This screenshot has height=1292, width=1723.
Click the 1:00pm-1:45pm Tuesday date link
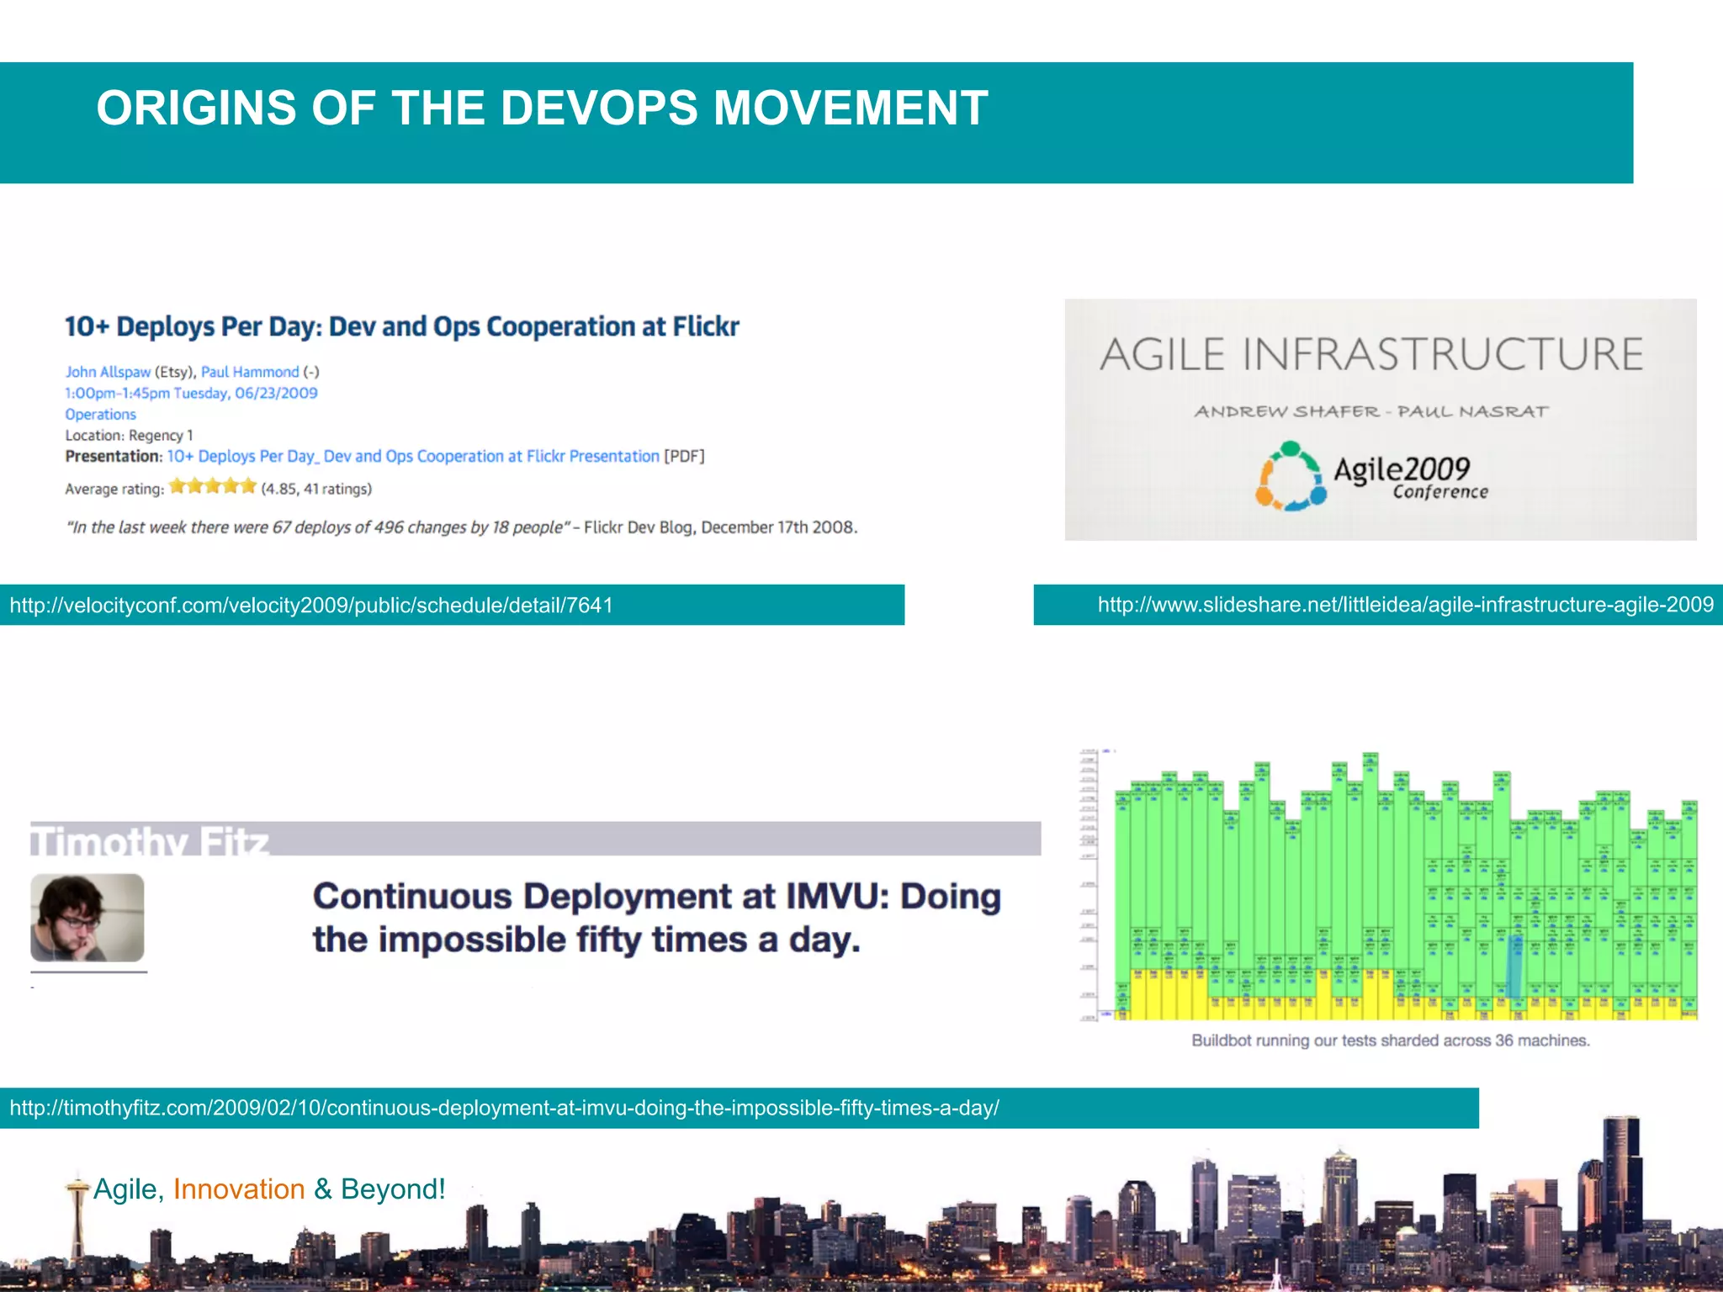191,393
